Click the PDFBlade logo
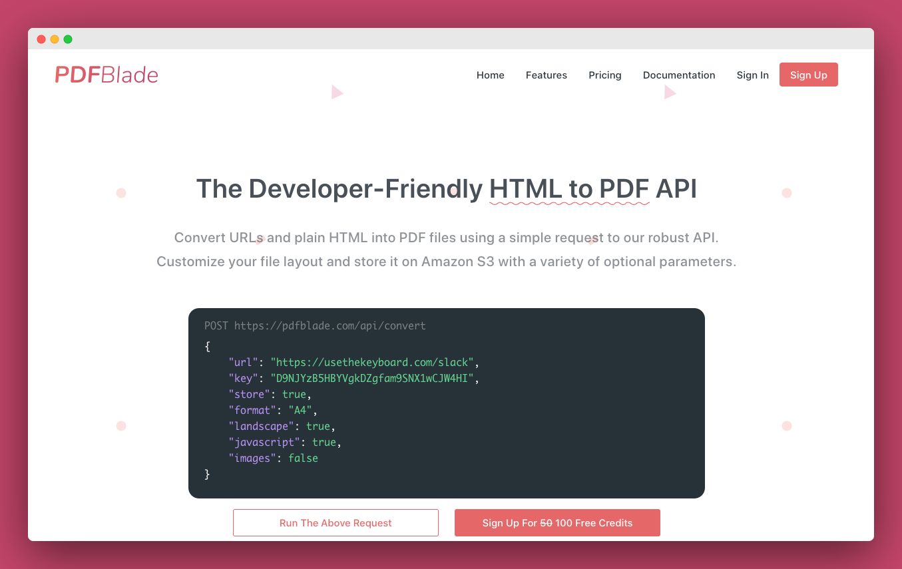Viewport: 902px width, 569px height. [107, 75]
